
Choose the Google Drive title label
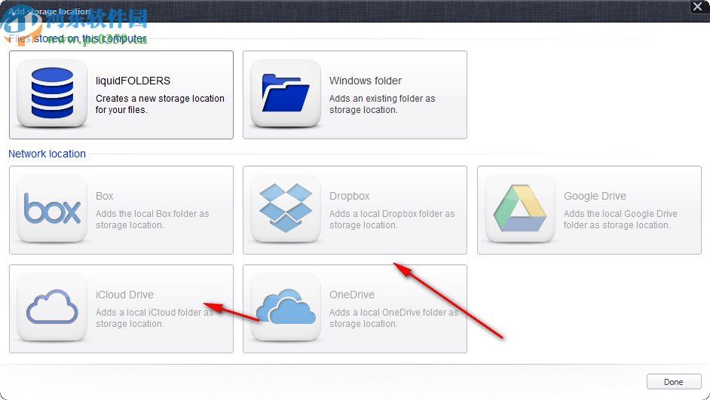click(x=595, y=196)
